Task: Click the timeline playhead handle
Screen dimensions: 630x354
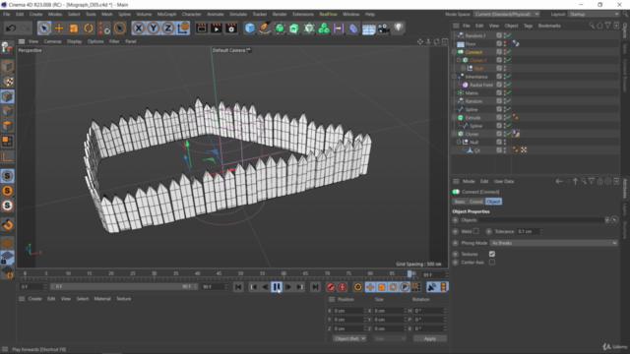Action: pyautogui.click(x=409, y=274)
